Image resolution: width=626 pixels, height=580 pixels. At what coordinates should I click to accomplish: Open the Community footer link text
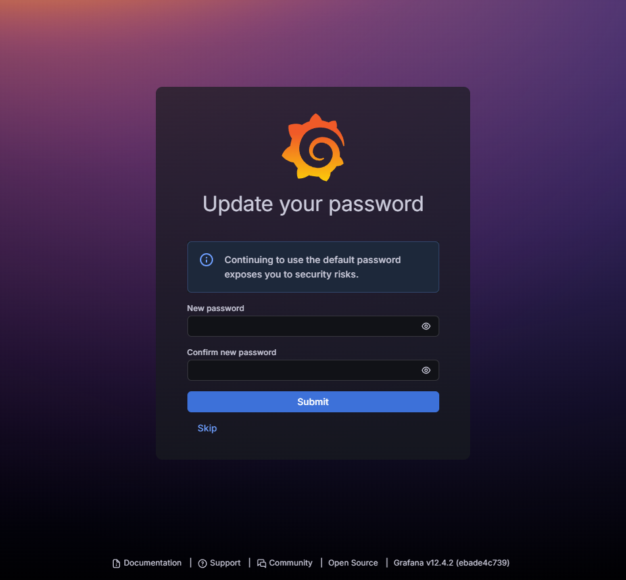click(291, 563)
